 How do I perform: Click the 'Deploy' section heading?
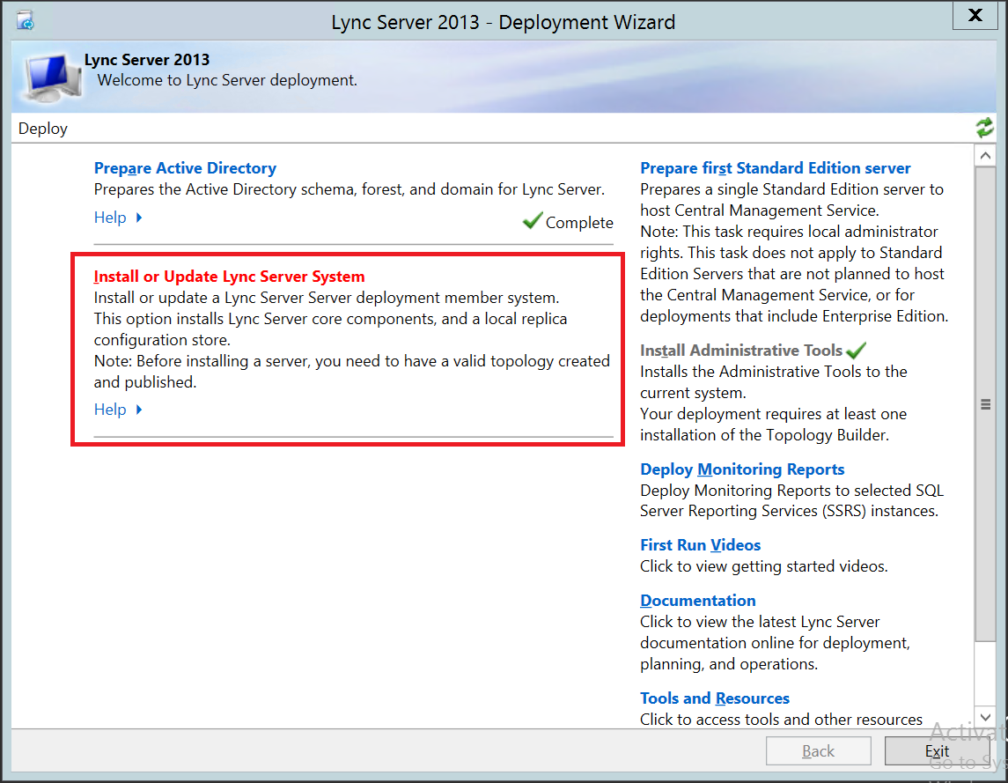(x=43, y=129)
